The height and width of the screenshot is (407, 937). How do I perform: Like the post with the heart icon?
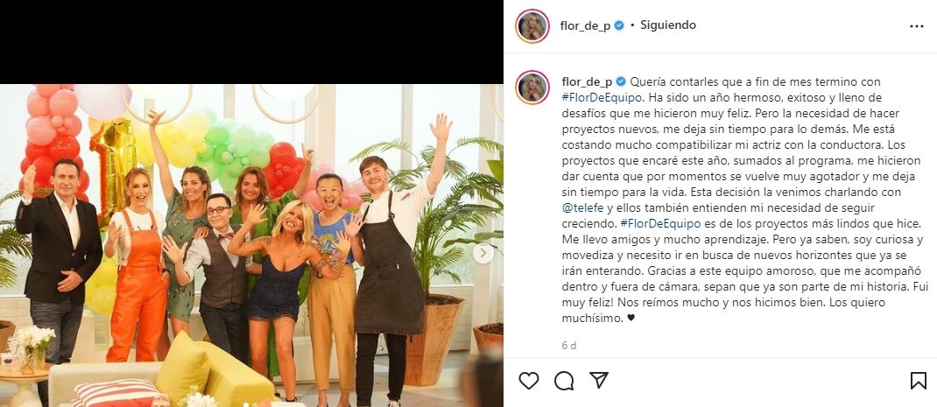(x=529, y=380)
